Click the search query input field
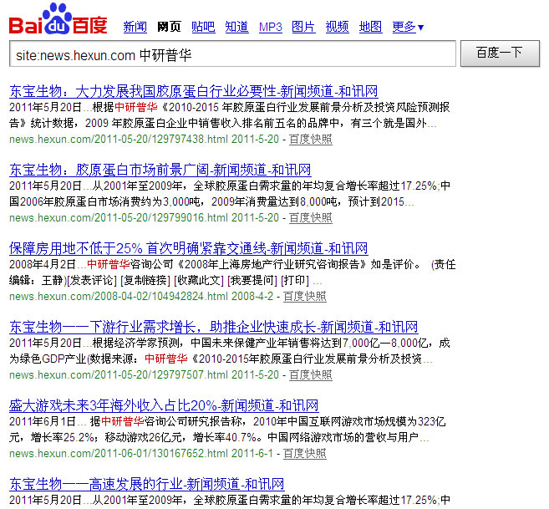The width and height of the screenshot is (549, 509). tap(232, 54)
